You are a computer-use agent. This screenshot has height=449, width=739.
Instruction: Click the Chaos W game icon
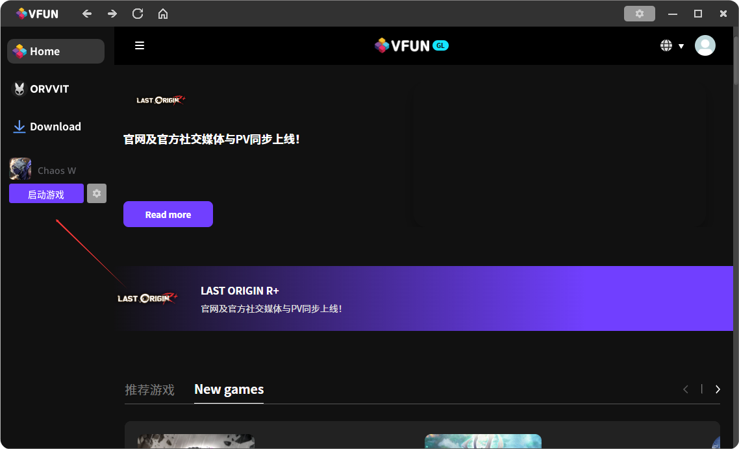click(x=20, y=169)
